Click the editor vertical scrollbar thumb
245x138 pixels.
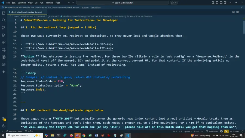[244, 27]
